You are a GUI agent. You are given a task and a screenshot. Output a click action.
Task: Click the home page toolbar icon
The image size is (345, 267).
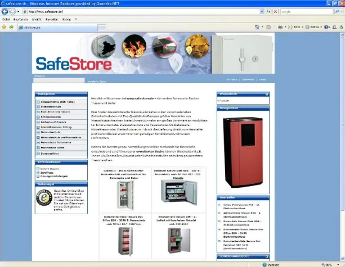tap(257, 26)
